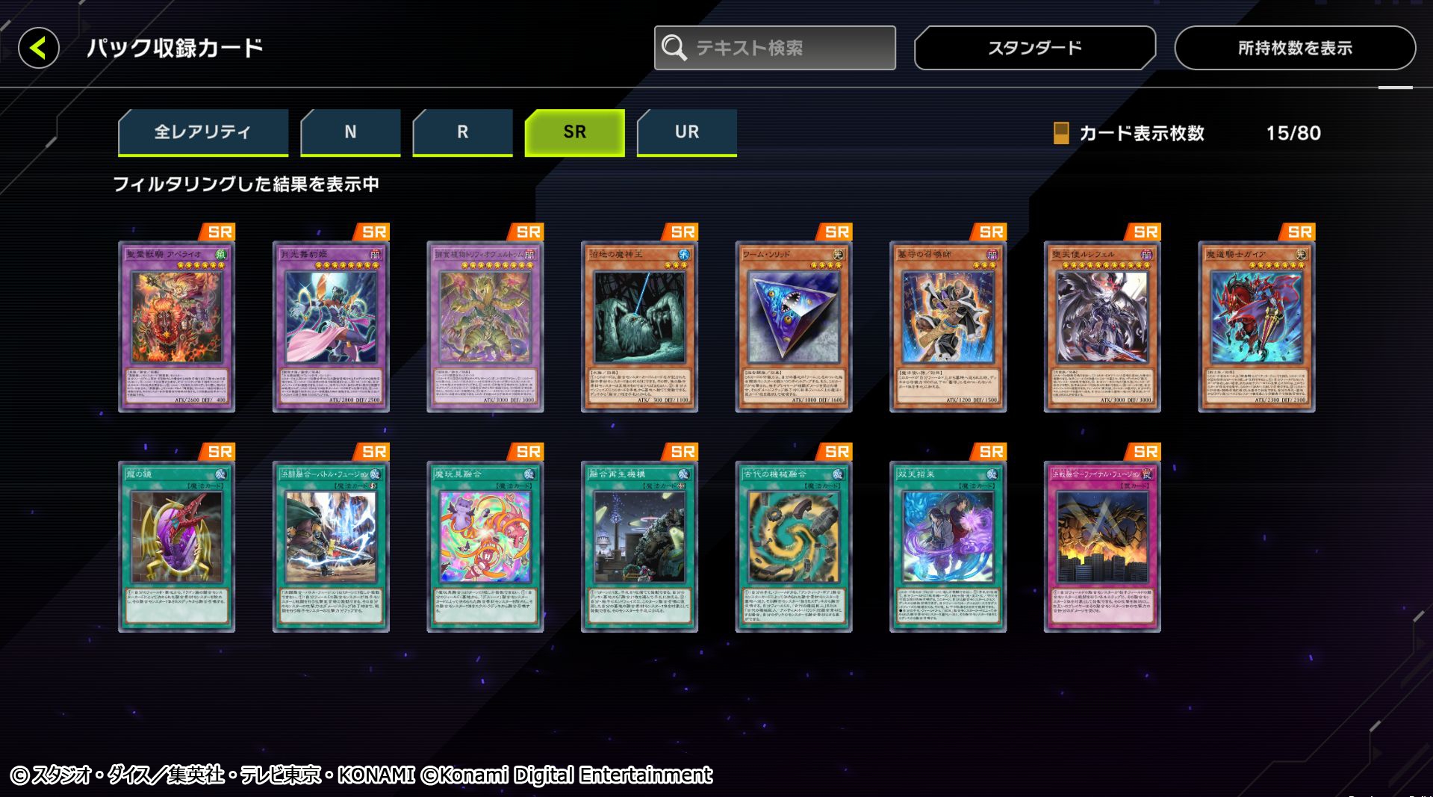Select the 魔道騎士ガイア card
1433x797 pixels.
[x=1257, y=326]
